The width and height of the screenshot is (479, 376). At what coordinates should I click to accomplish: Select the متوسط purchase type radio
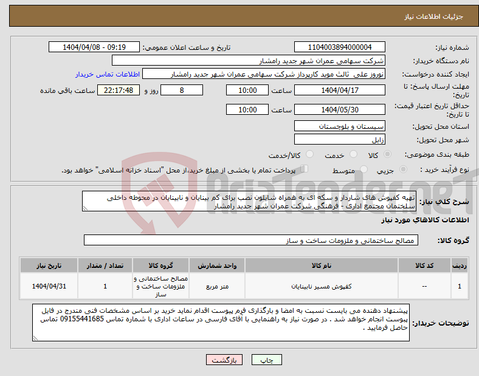(364, 169)
